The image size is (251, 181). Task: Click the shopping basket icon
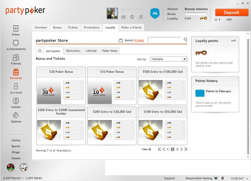(121, 40)
